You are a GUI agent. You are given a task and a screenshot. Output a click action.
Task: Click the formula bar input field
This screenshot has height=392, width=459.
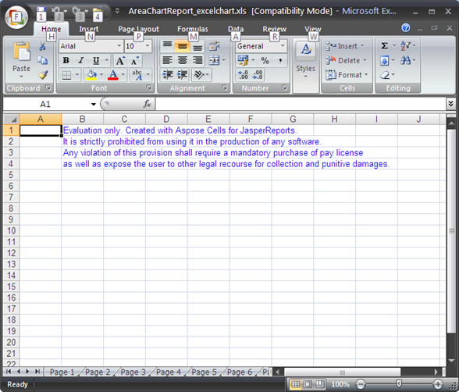[x=301, y=104]
